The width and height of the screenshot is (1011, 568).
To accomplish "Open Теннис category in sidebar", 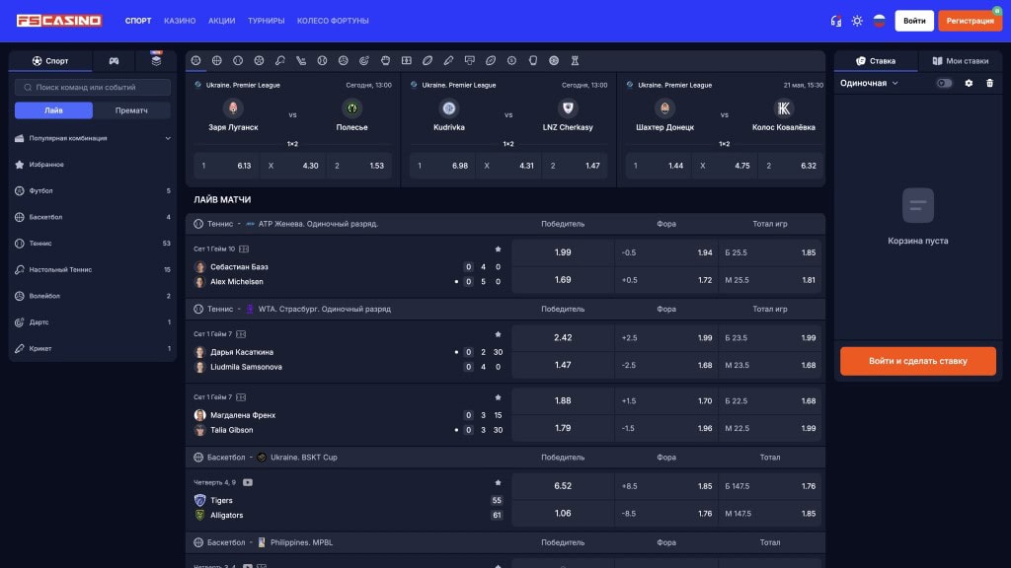I will [x=93, y=243].
